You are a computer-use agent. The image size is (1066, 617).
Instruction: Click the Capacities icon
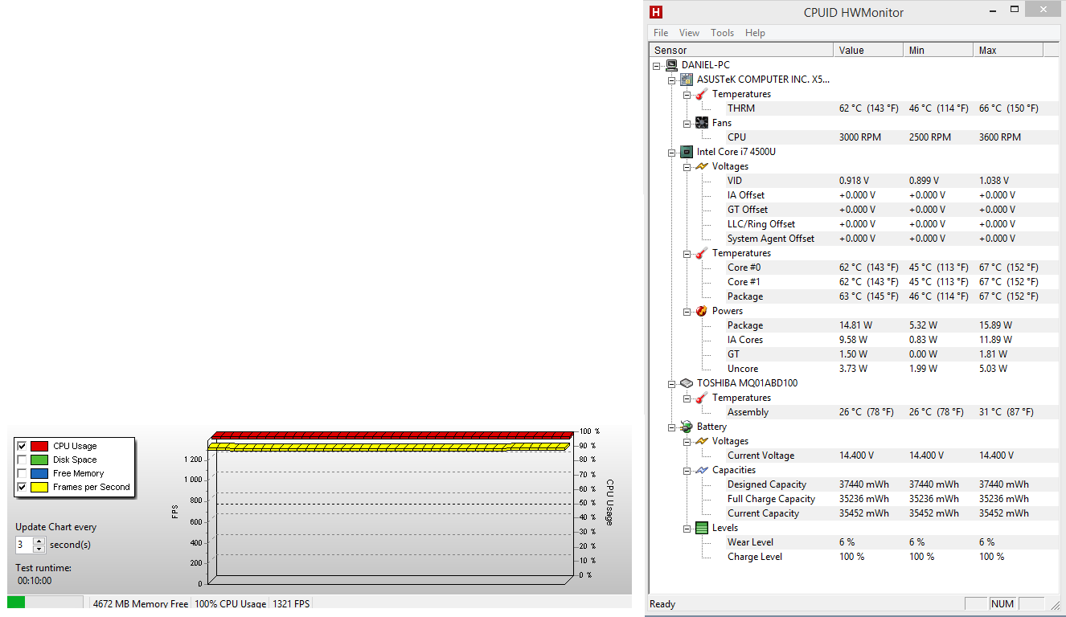[x=702, y=470]
